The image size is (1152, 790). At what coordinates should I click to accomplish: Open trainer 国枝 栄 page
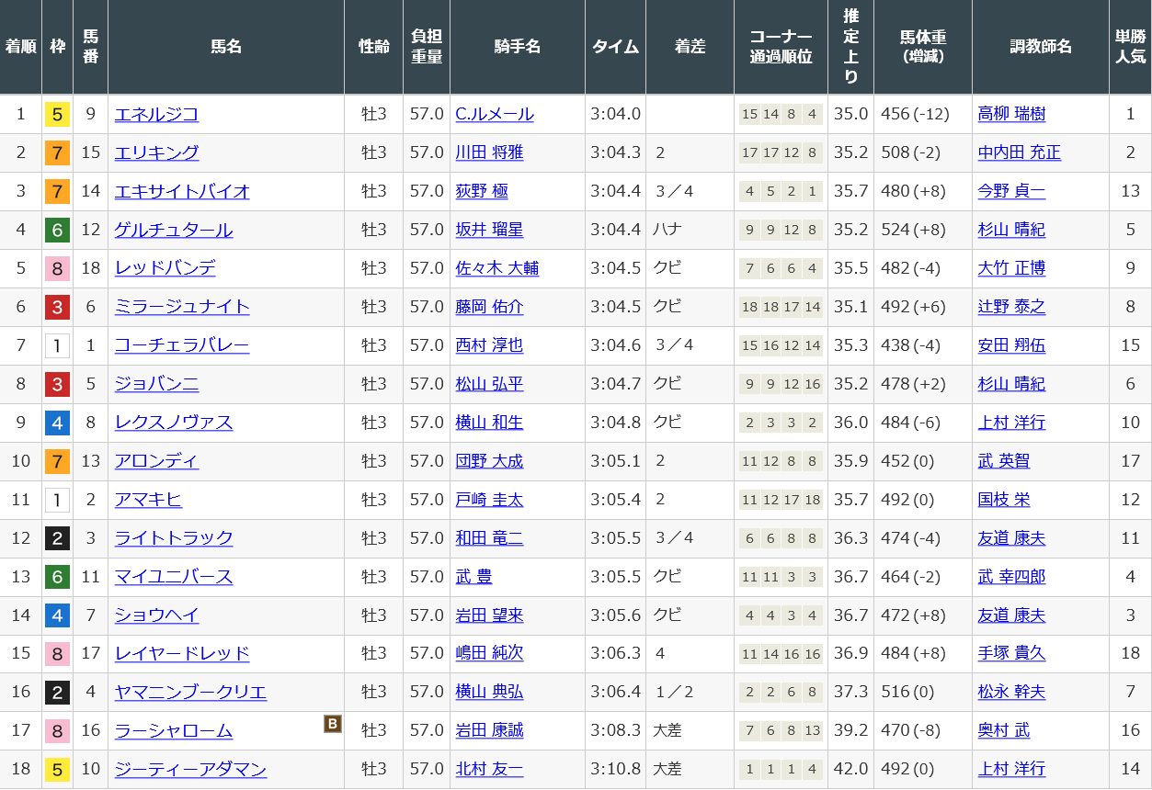tap(1004, 501)
